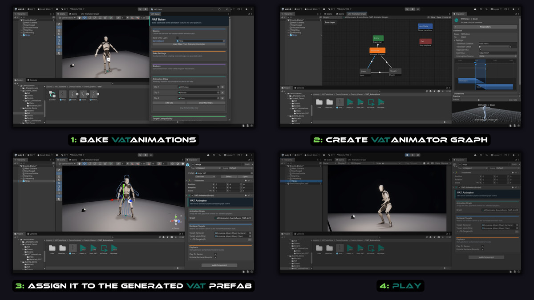Switch to Game tab in step 3 editor
Screen dimensions: 534x300
[73, 160]
